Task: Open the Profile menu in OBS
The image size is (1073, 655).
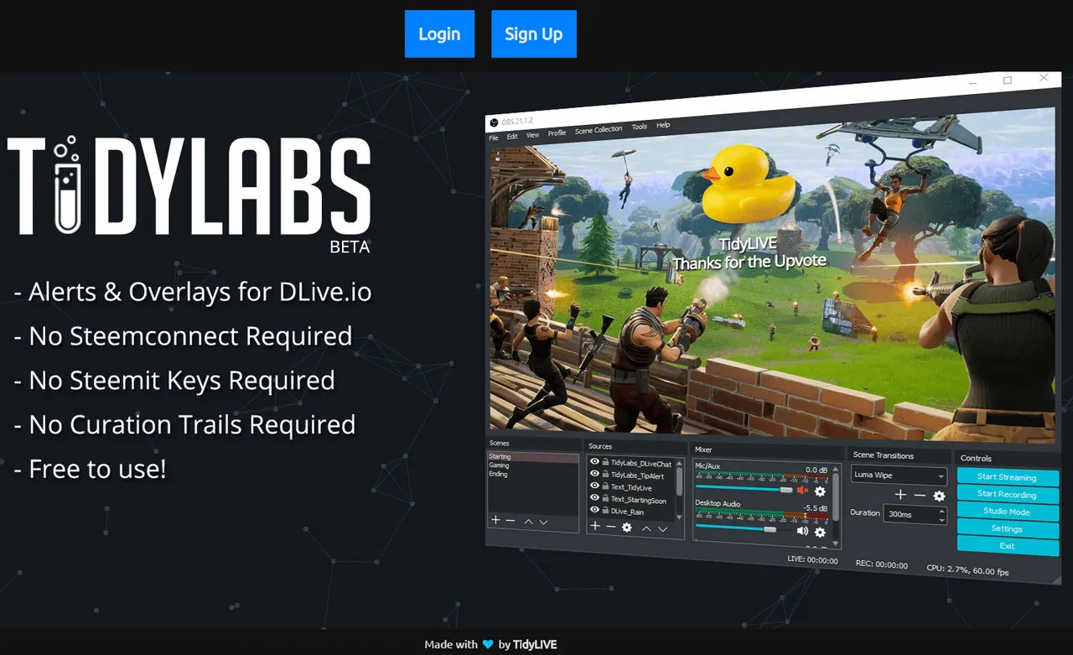Action: (557, 133)
